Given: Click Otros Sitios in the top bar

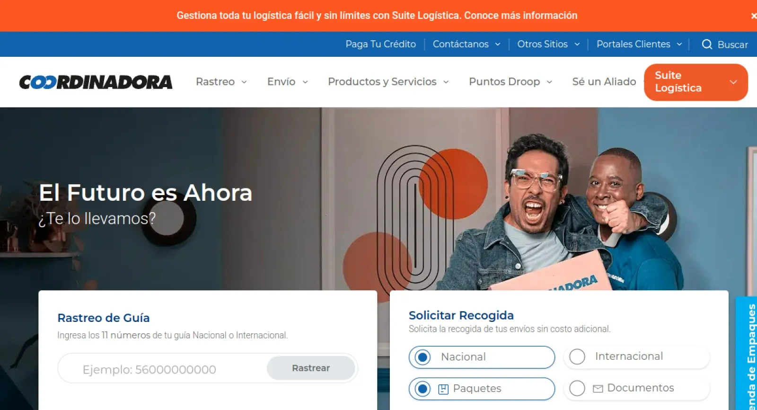Looking at the screenshot, I should click(x=542, y=44).
